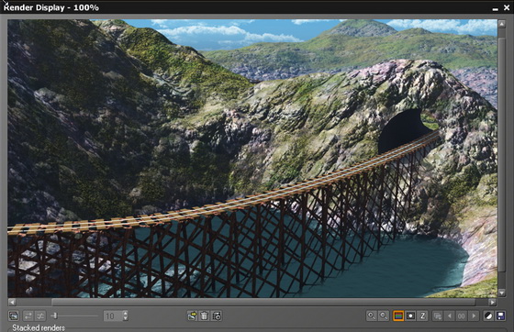Go to next pass with right arrow
The height and width of the screenshot is (332, 514).
coord(474,316)
